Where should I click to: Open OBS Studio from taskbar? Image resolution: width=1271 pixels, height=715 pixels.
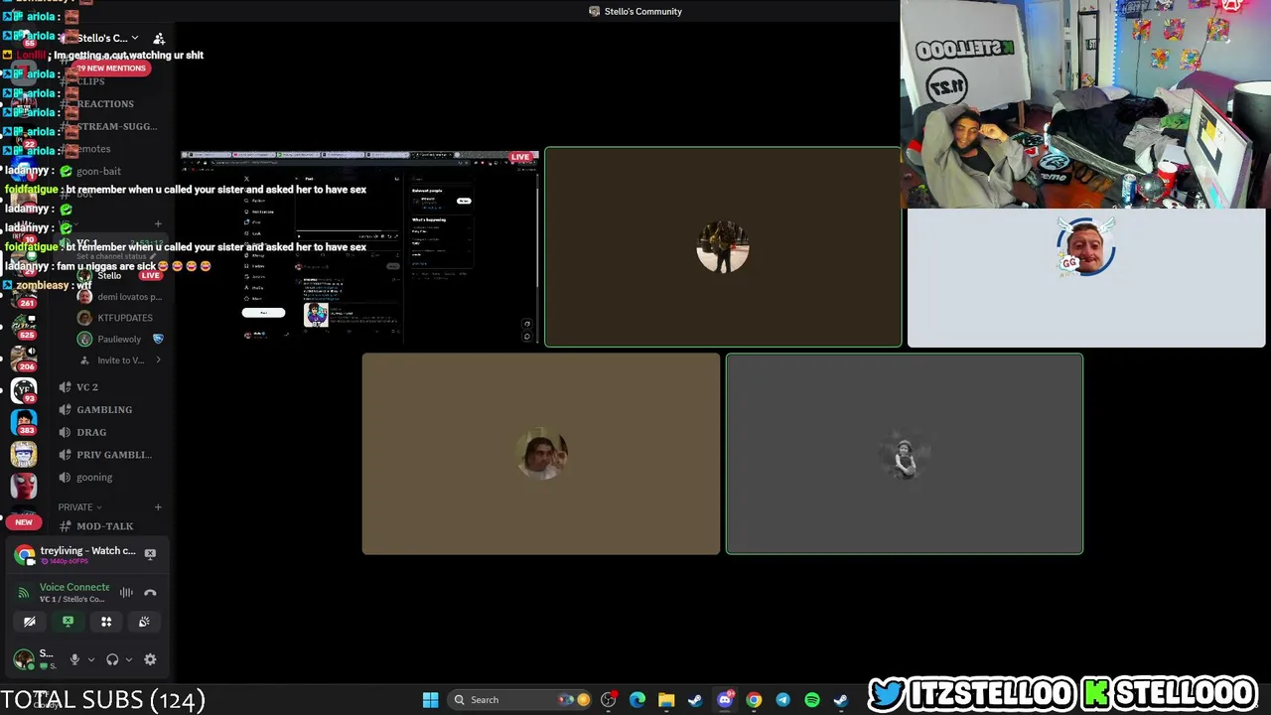[x=609, y=700]
